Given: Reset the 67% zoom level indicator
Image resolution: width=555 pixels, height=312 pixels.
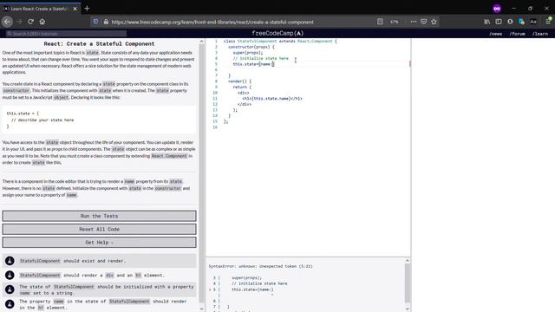Looking at the screenshot, I should click(x=395, y=22).
